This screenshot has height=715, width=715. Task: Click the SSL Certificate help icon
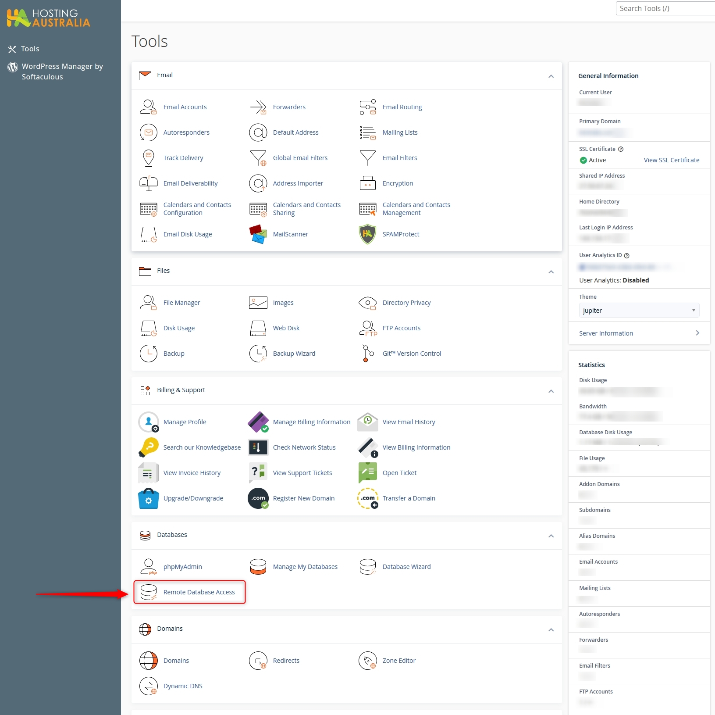621,149
